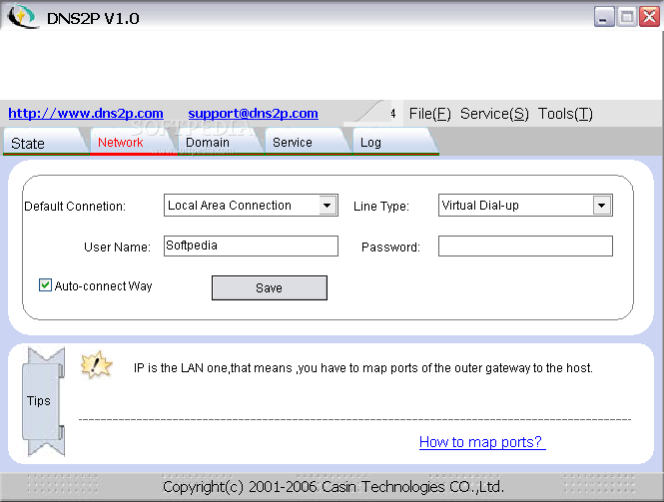Viewport: 664px width, 502px height.
Task: Click the Save button
Action: click(x=270, y=287)
